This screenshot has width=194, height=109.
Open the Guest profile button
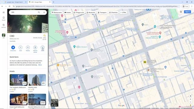tap(186, 6)
